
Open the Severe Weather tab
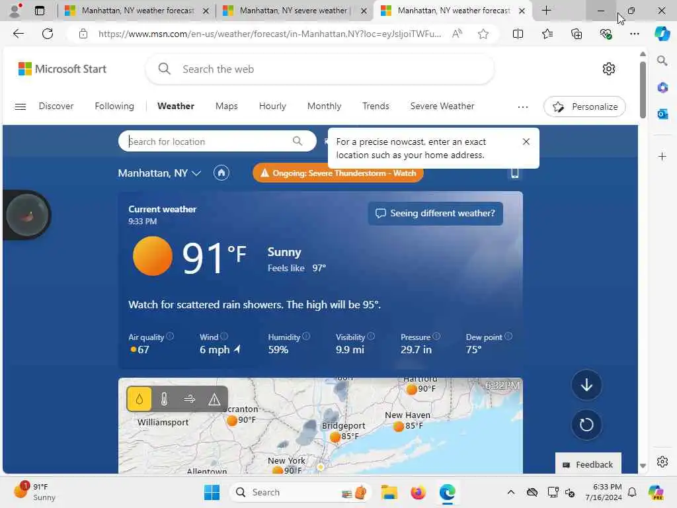(x=442, y=106)
